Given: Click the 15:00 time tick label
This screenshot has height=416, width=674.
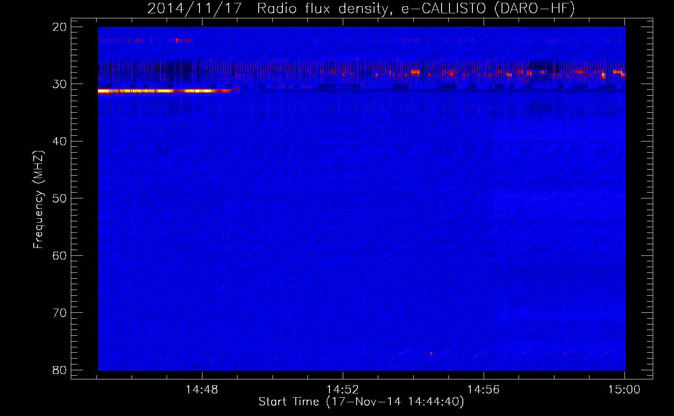Looking at the screenshot, I should tap(624, 390).
